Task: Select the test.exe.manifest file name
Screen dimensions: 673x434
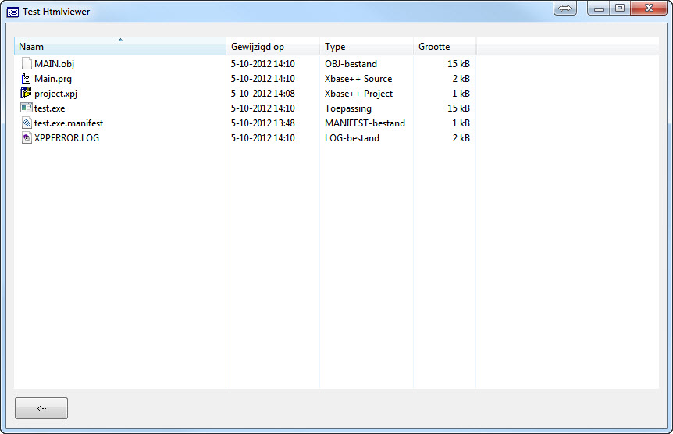Action: pos(69,123)
